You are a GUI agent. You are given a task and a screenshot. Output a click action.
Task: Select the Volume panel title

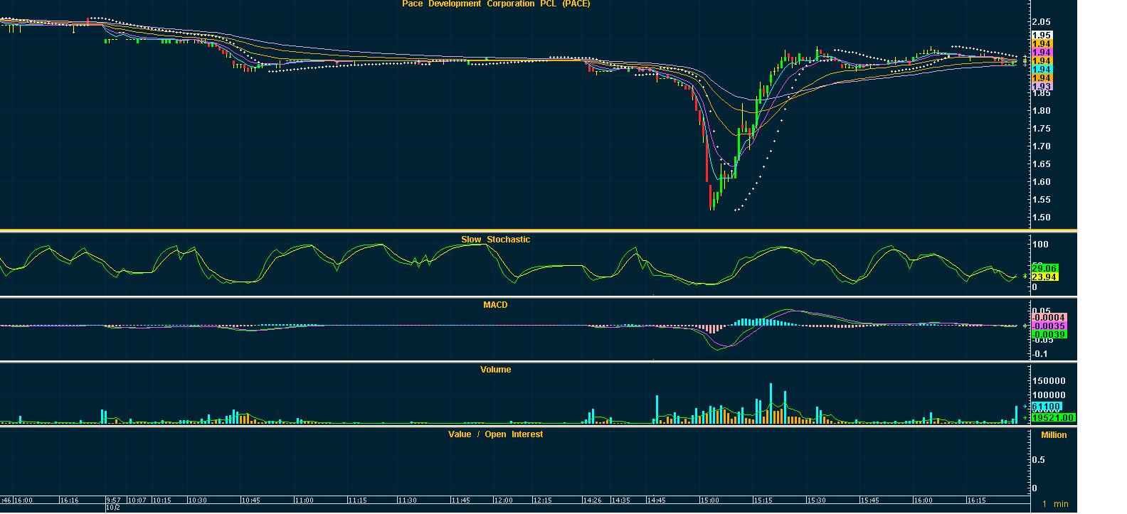[x=495, y=370]
